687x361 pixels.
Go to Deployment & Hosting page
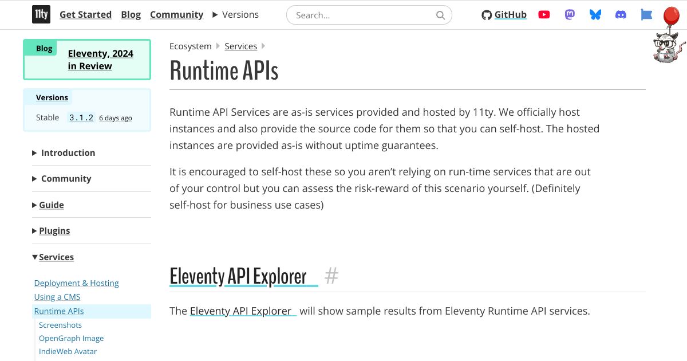coord(76,283)
